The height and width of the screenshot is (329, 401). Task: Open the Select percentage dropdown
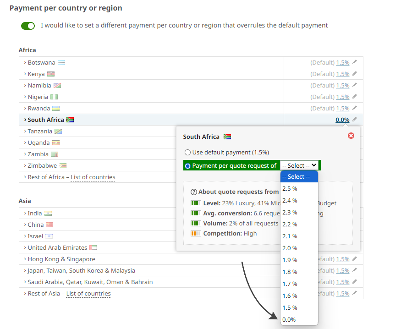(300, 165)
